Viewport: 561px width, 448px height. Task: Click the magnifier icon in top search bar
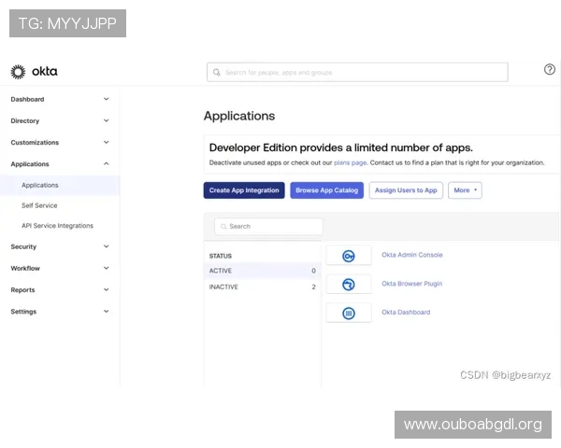[217, 72]
